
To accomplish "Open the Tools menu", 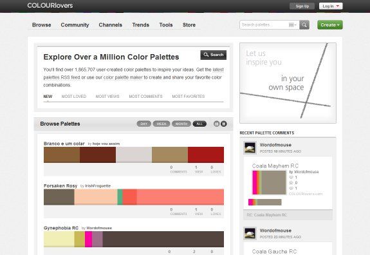I will point(166,24).
